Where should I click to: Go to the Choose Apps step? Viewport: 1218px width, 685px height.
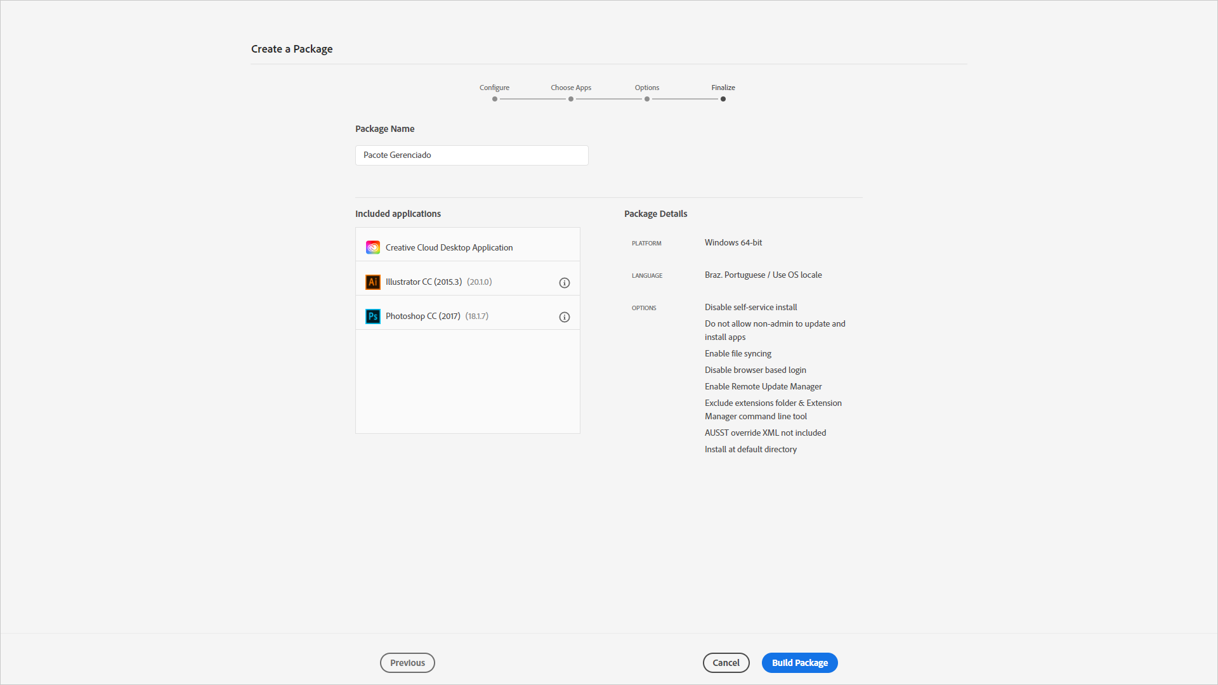571,99
